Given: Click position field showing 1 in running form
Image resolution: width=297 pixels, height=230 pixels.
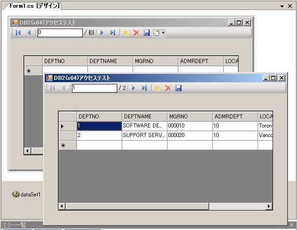Looking at the screenshot, I should (95, 88).
